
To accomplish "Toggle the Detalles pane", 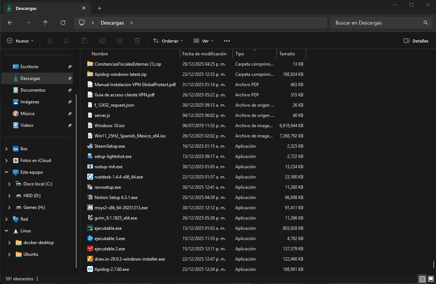I will [x=416, y=41].
